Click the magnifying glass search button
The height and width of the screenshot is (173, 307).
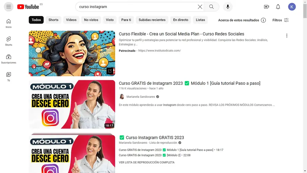[x=212, y=7]
